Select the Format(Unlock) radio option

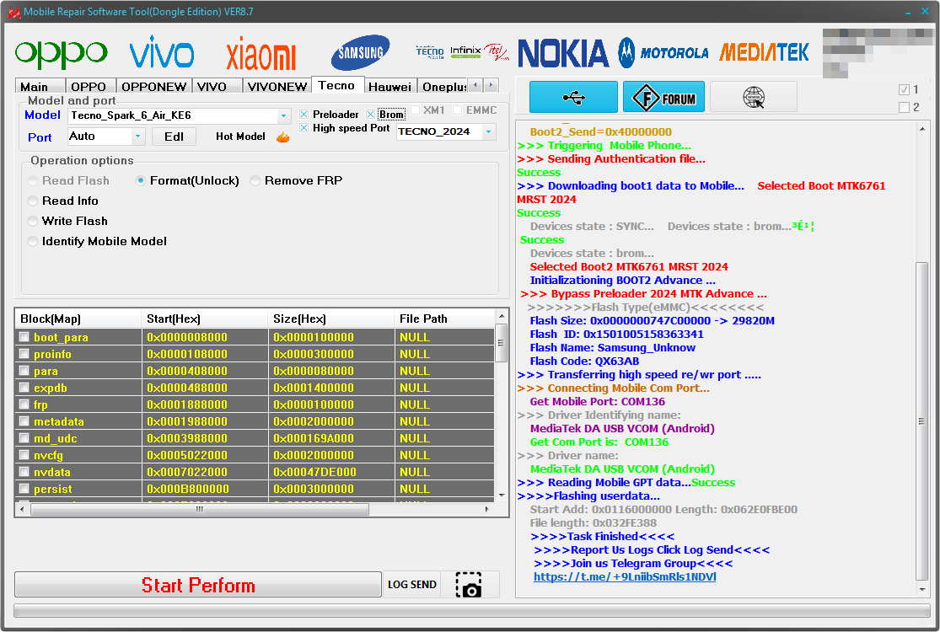pyautogui.click(x=140, y=181)
